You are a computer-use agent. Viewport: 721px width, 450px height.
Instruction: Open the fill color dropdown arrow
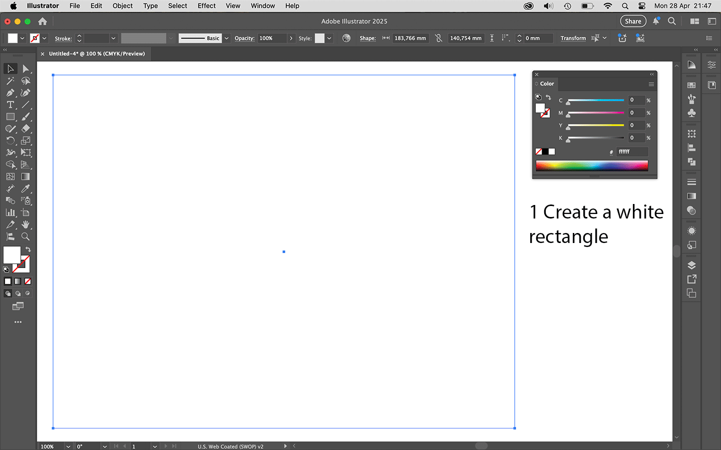[x=22, y=38]
